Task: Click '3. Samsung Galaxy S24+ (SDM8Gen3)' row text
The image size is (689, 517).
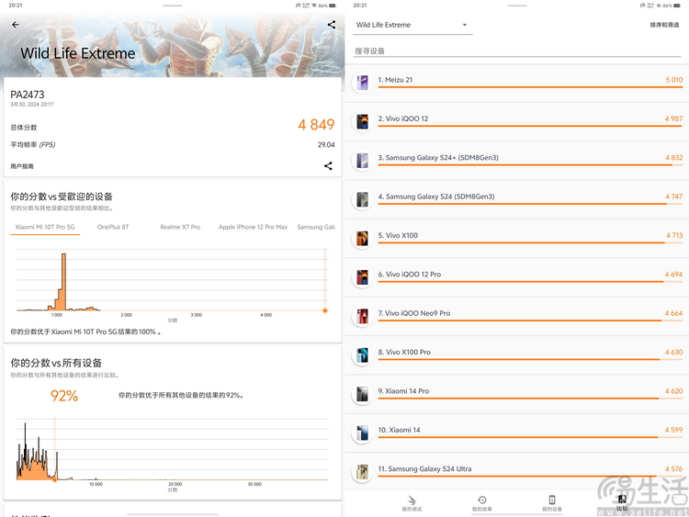Action: [x=438, y=158]
